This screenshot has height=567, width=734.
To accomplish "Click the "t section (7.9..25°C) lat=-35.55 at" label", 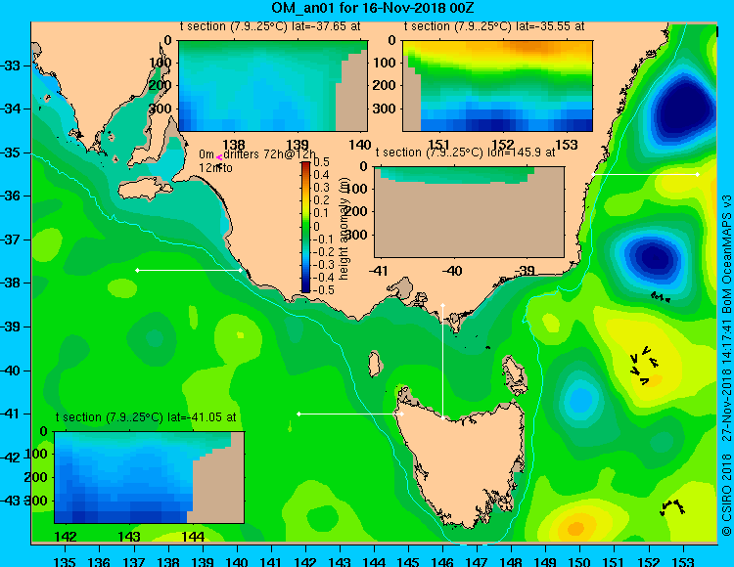I will pyautogui.click(x=494, y=26).
